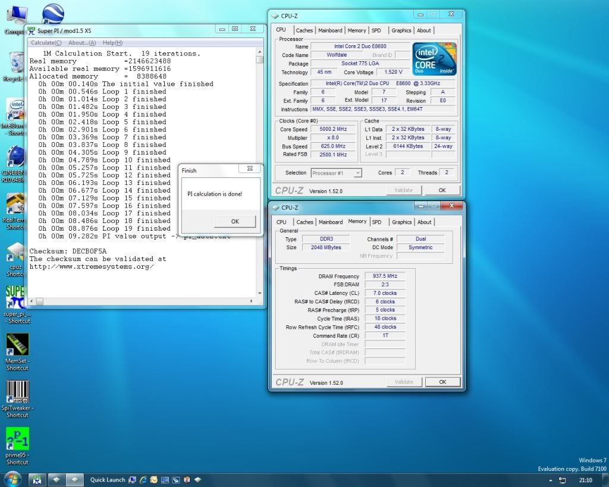Launch the IntelBurn shortcut on desktop
Image resolution: width=609 pixels, height=487 pixels.
pyautogui.click(x=15, y=117)
